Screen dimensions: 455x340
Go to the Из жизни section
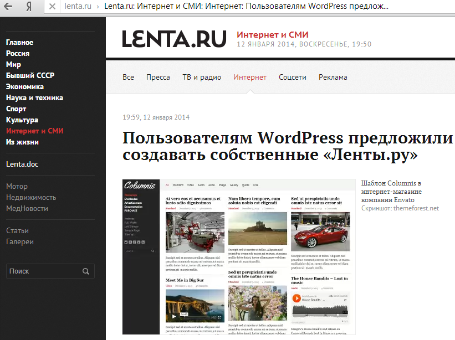tap(22, 142)
